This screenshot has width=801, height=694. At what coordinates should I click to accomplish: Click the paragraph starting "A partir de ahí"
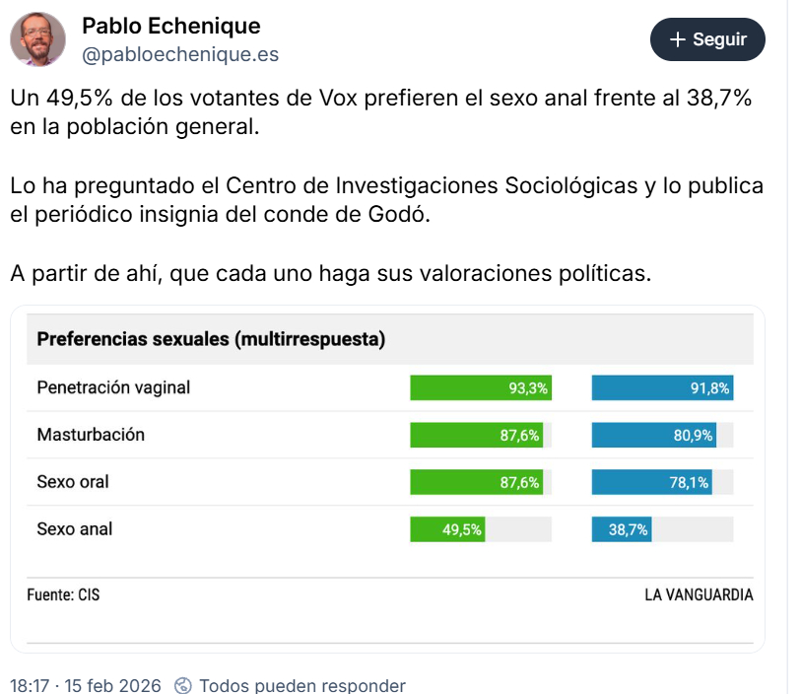click(x=331, y=273)
